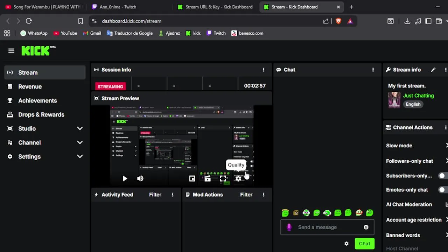448x252 pixels.
Task: Open banesco.com bookmark
Action: coord(247,33)
